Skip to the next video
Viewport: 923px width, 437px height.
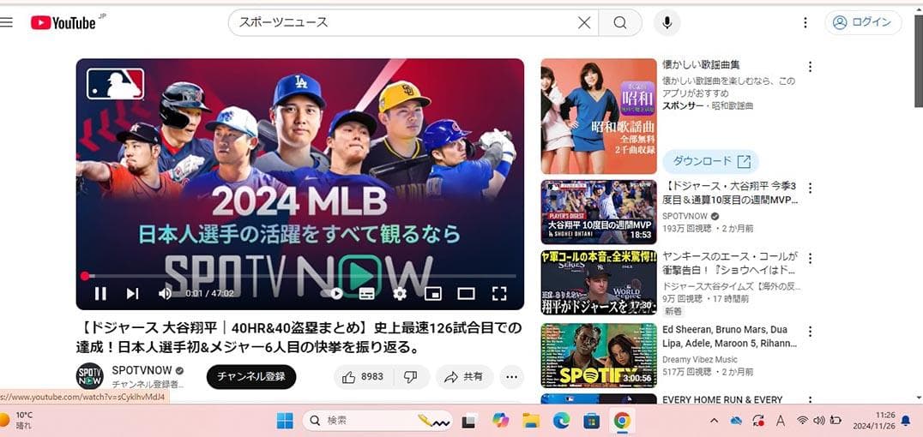(x=132, y=293)
